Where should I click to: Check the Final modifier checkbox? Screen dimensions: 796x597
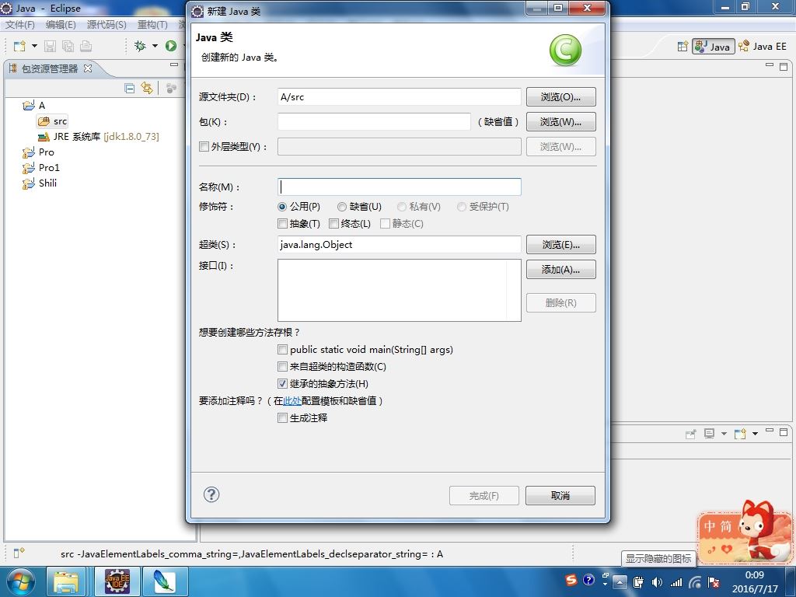(x=333, y=223)
